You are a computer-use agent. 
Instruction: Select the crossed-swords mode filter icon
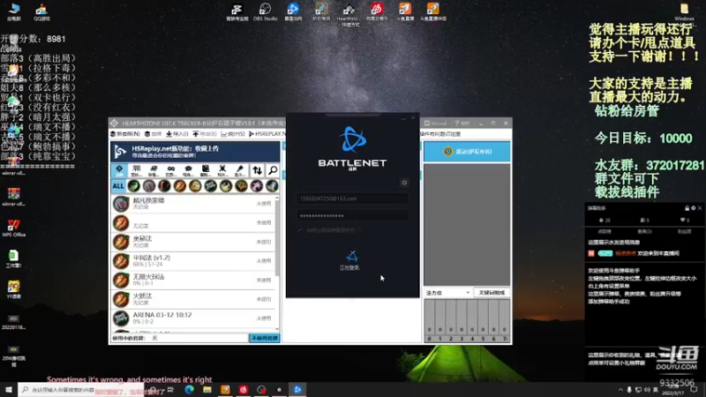point(222,170)
